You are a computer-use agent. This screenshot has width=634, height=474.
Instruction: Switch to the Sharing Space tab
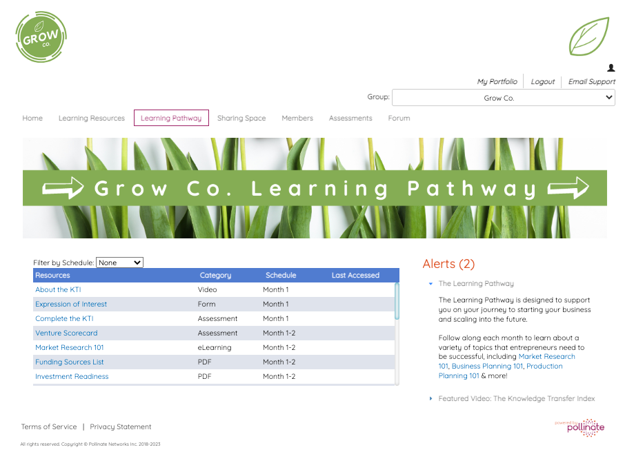241,118
